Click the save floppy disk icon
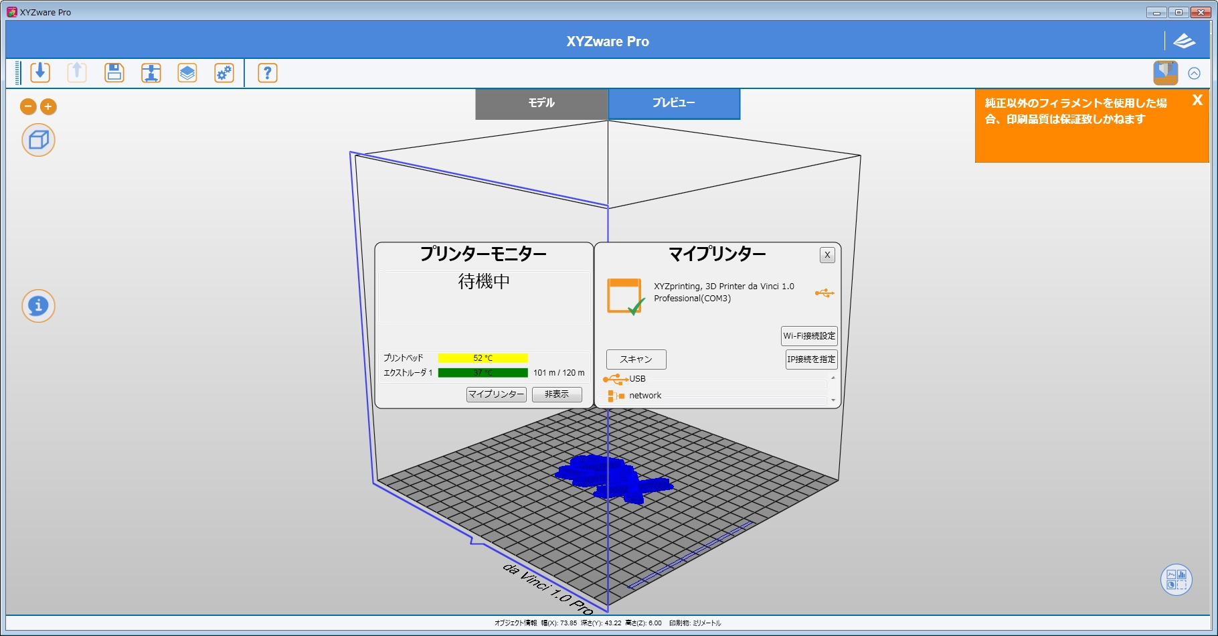The height and width of the screenshot is (636, 1218). pos(114,72)
